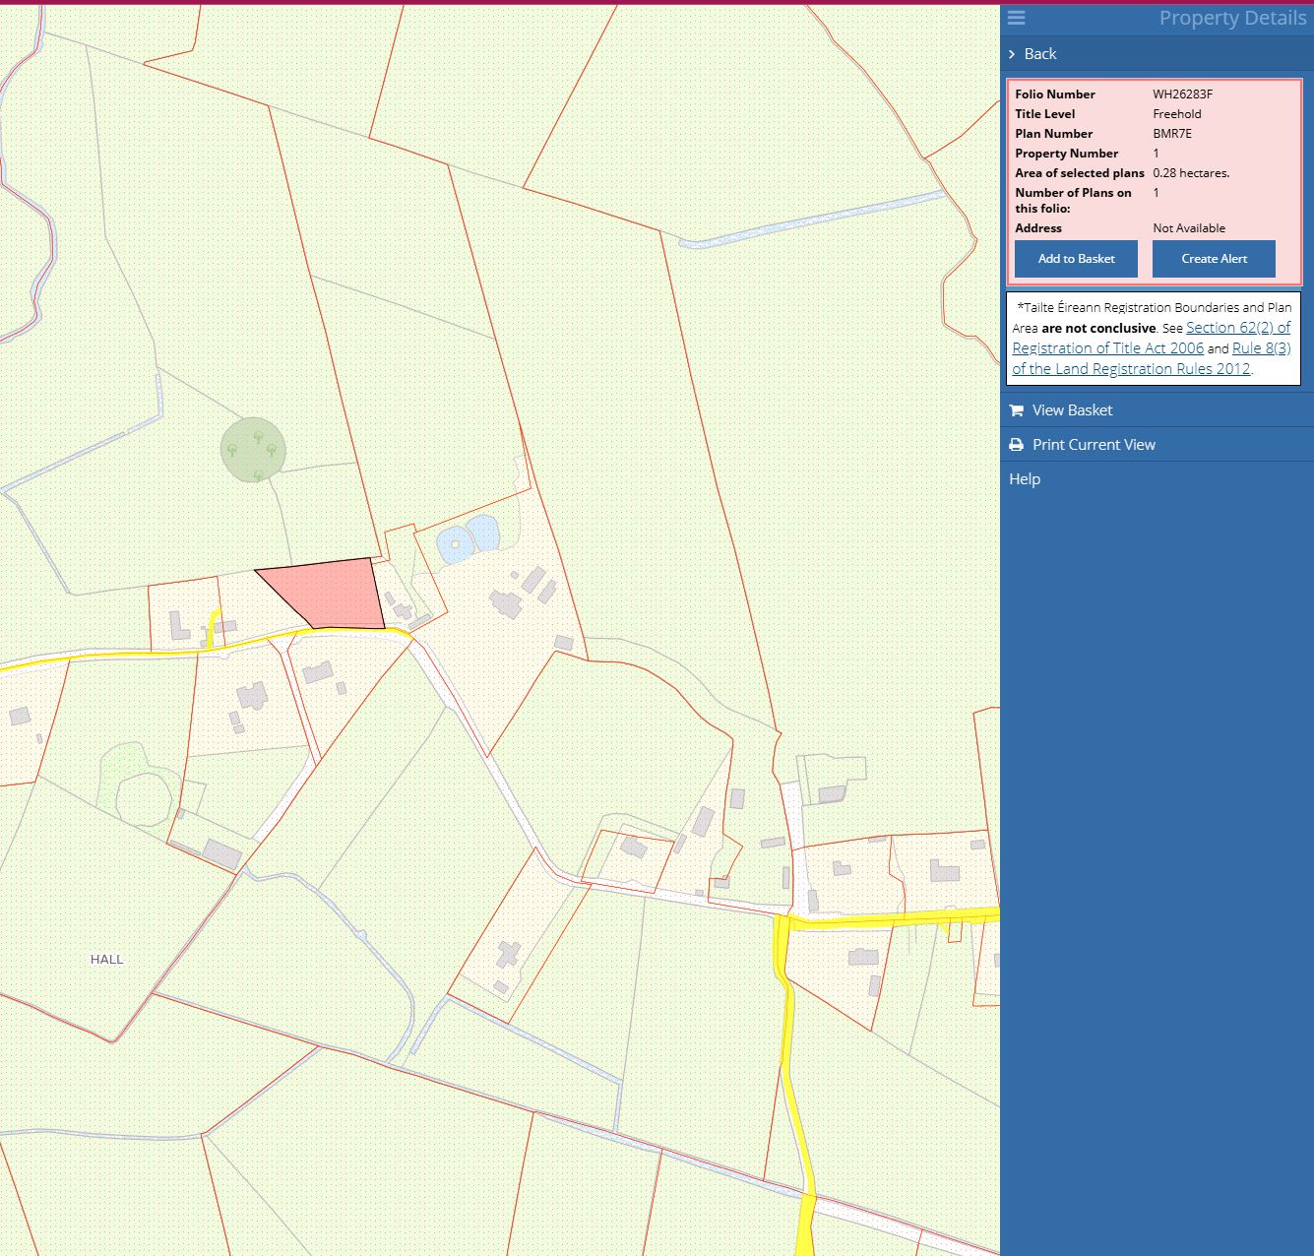Select the plan number BMR7E

pos(1172,134)
